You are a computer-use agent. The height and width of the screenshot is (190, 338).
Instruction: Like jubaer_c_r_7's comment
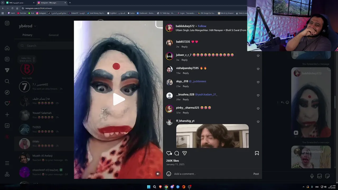(258, 56)
